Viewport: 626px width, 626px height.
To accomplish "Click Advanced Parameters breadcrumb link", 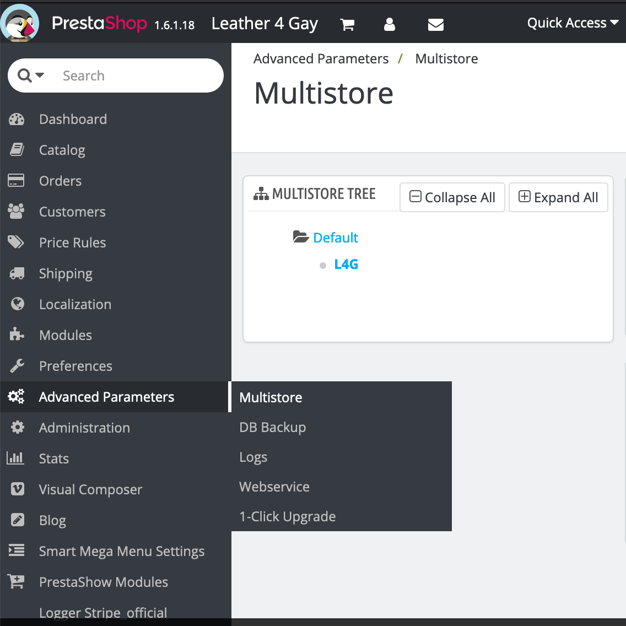I will [321, 58].
